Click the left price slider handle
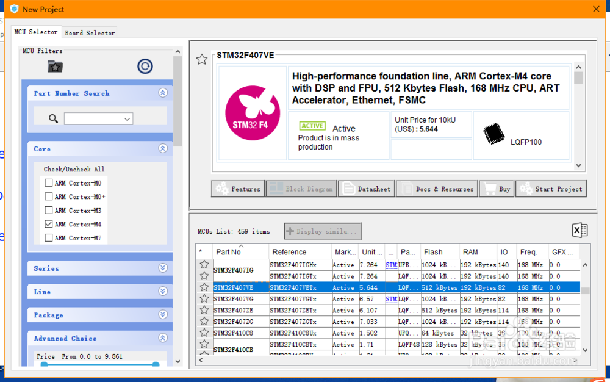Image resolution: width=610 pixels, height=382 pixels. pos(45,364)
